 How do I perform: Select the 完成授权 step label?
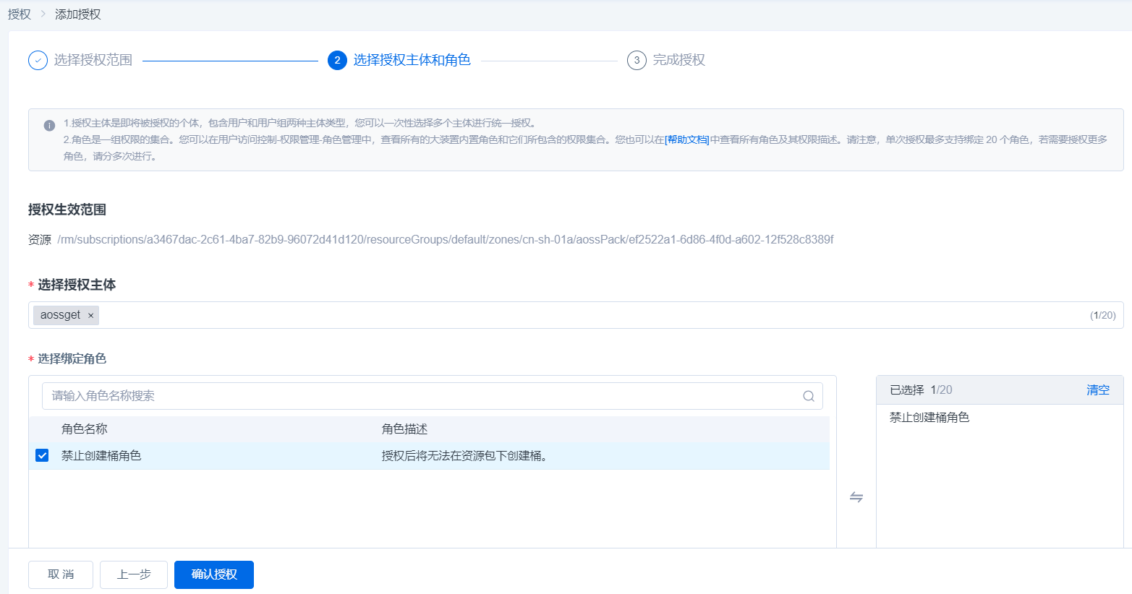678,60
